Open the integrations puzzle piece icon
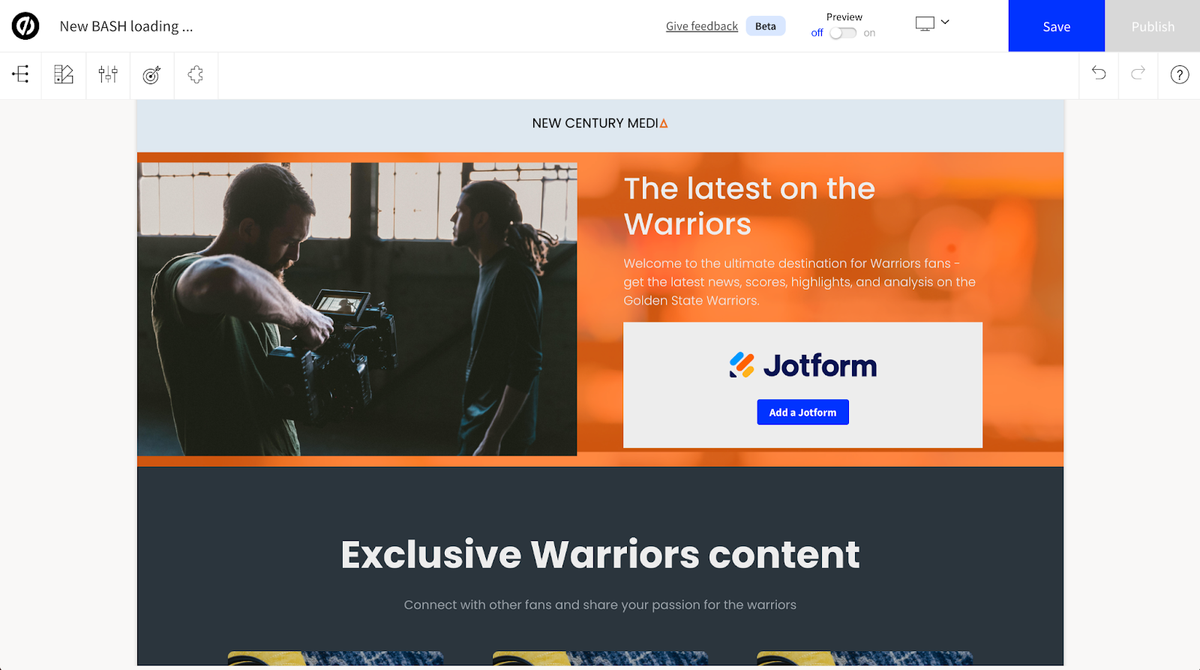This screenshot has width=1200, height=670. coord(196,74)
